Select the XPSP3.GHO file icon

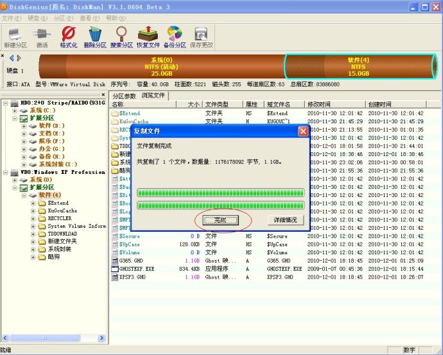[115, 277]
